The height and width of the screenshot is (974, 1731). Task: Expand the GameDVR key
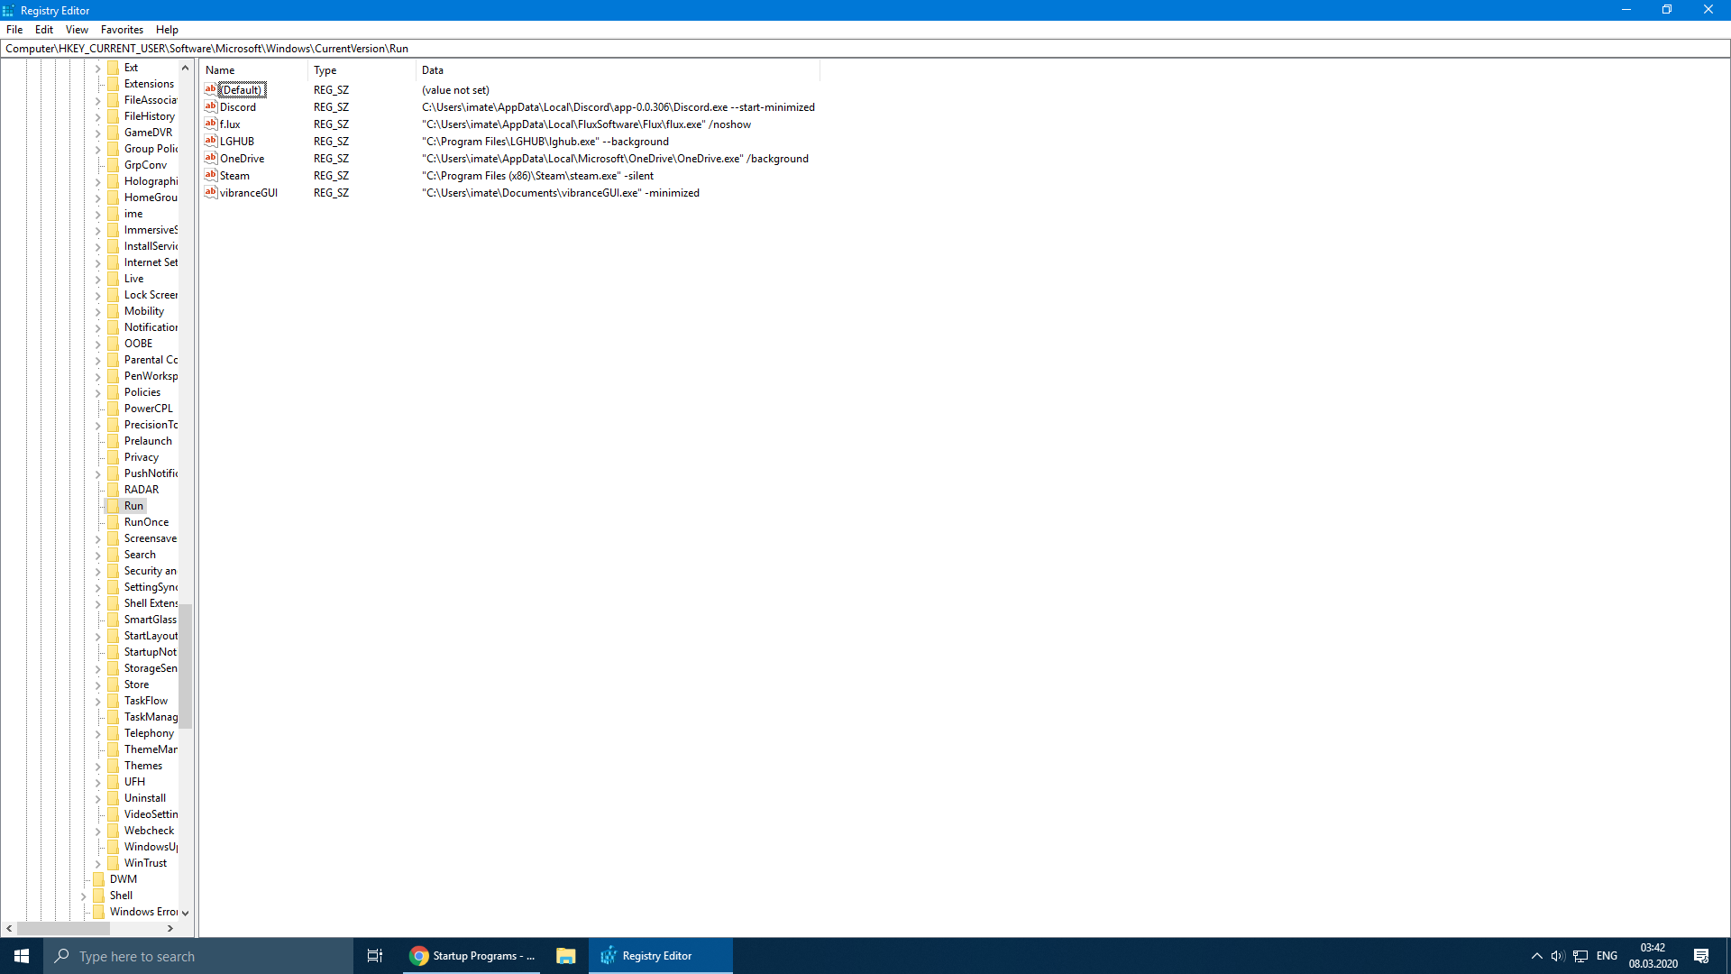click(x=97, y=133)
